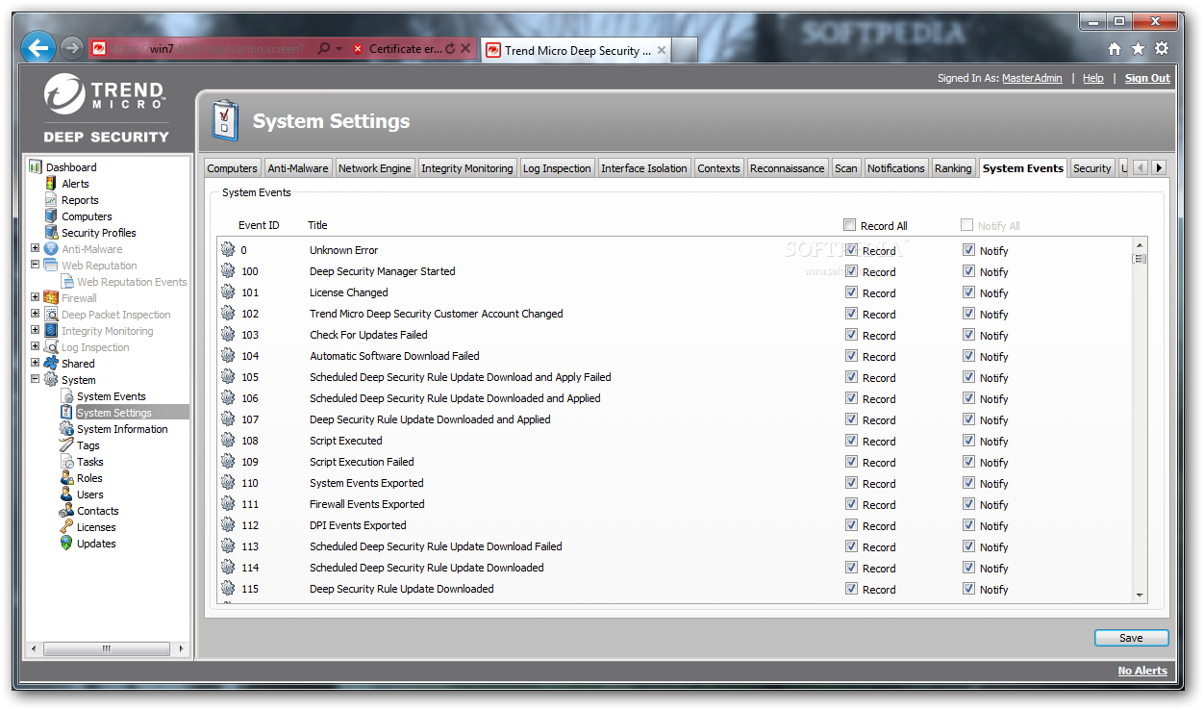Click the System gear icon in tree
This screenshot has height=710, width=1204.
point(51,380)
